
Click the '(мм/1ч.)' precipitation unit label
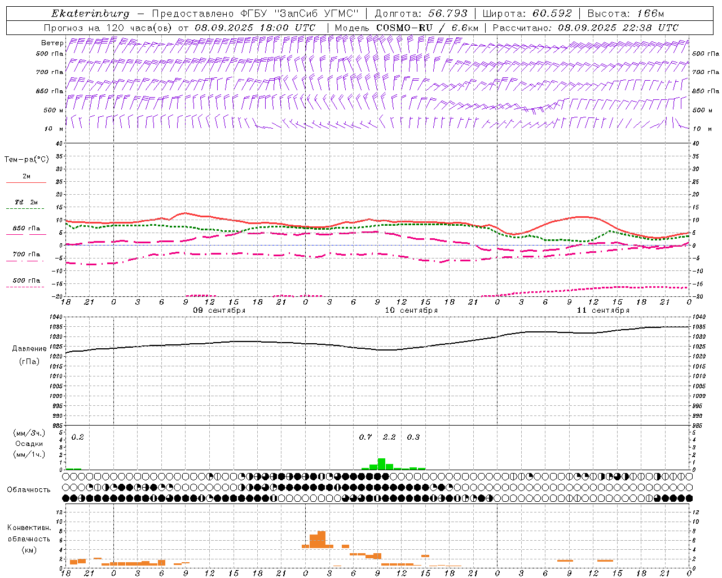click(x=29, y=454)
